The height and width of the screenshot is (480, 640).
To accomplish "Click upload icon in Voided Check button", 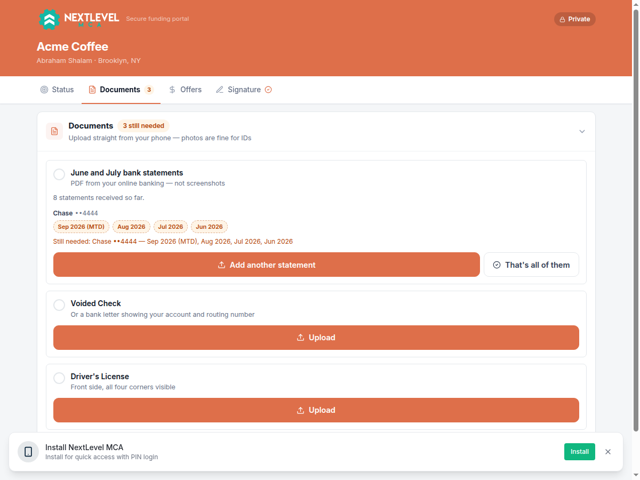I will [300, 338].
